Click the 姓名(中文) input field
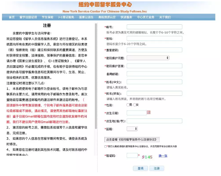Viewport: 221px width, 176px height. click(x=154, y=82)
